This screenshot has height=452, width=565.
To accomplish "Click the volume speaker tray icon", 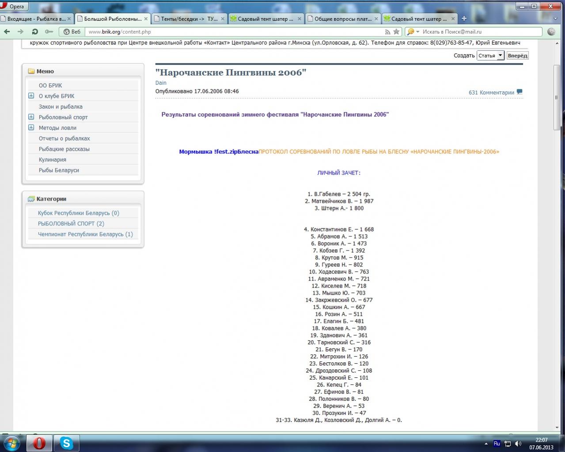I will [x=518, y=443].
